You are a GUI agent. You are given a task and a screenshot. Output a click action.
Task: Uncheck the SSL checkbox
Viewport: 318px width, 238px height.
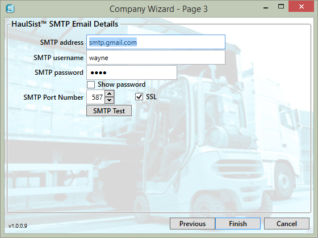pos(139,97)
